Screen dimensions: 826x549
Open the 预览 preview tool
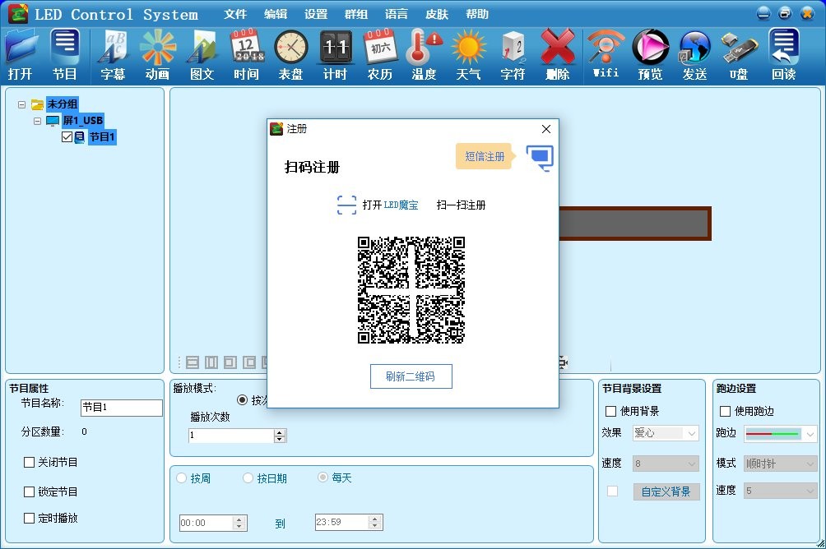[650, 53]
